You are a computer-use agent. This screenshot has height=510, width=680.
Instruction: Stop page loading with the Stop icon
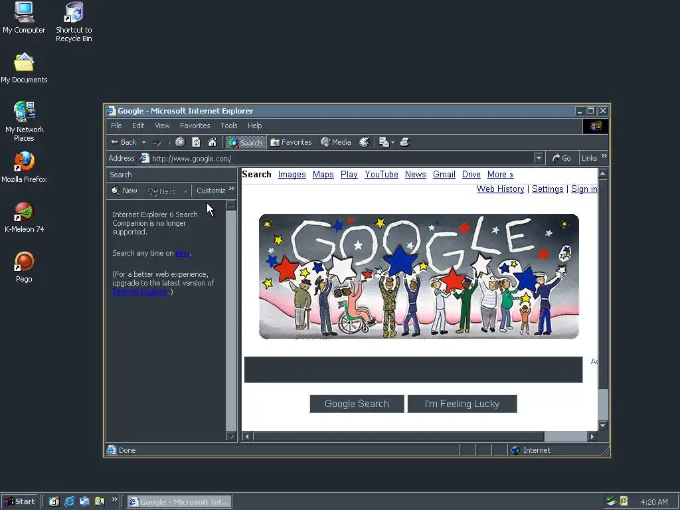click(x=181, y=142)
